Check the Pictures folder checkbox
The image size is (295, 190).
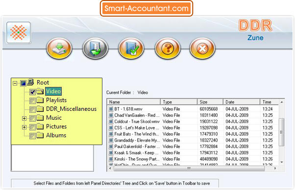tap(32, 127)
